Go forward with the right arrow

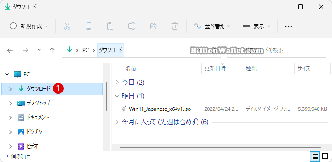(26, 50)
